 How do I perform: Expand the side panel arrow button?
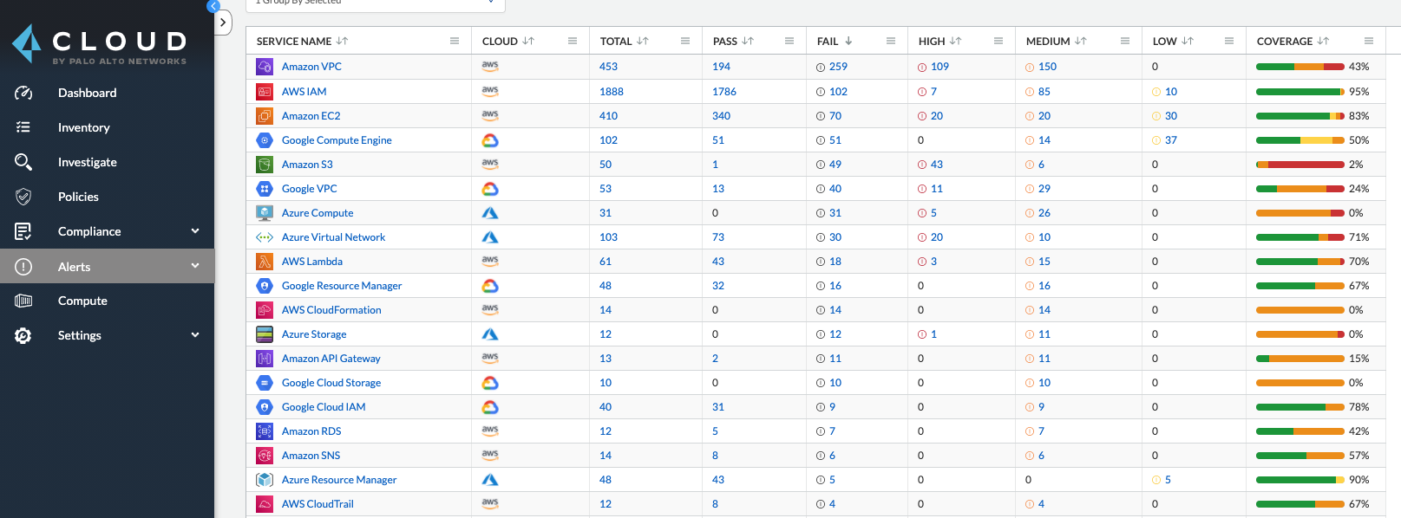pyautogui.click(x=223, y=23)
